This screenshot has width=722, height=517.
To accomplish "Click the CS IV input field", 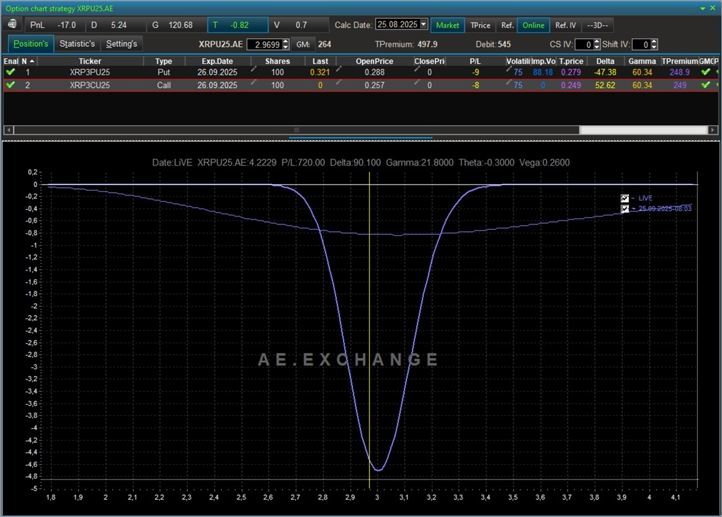I will 584,44.
